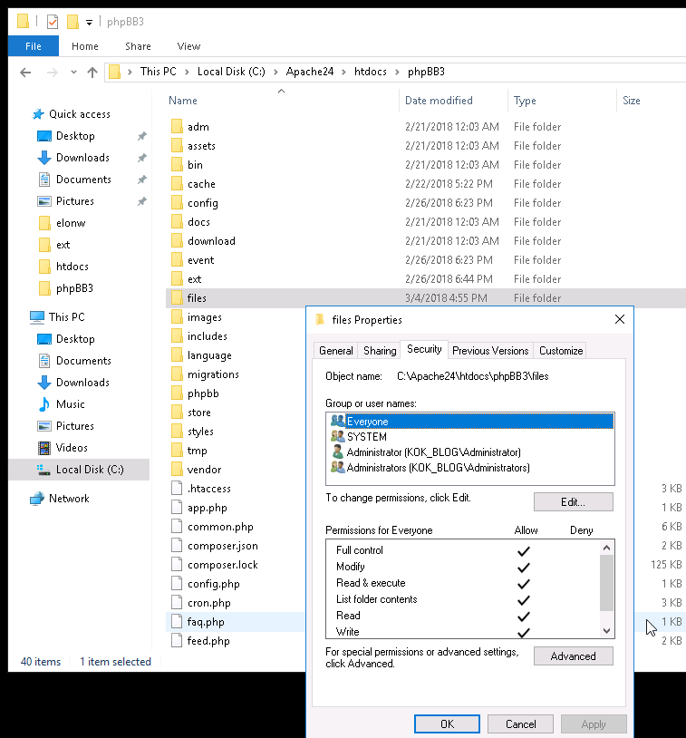Click htdocs in the address breadcrumb
Viewport: 686px width, 738px height.
371,72
